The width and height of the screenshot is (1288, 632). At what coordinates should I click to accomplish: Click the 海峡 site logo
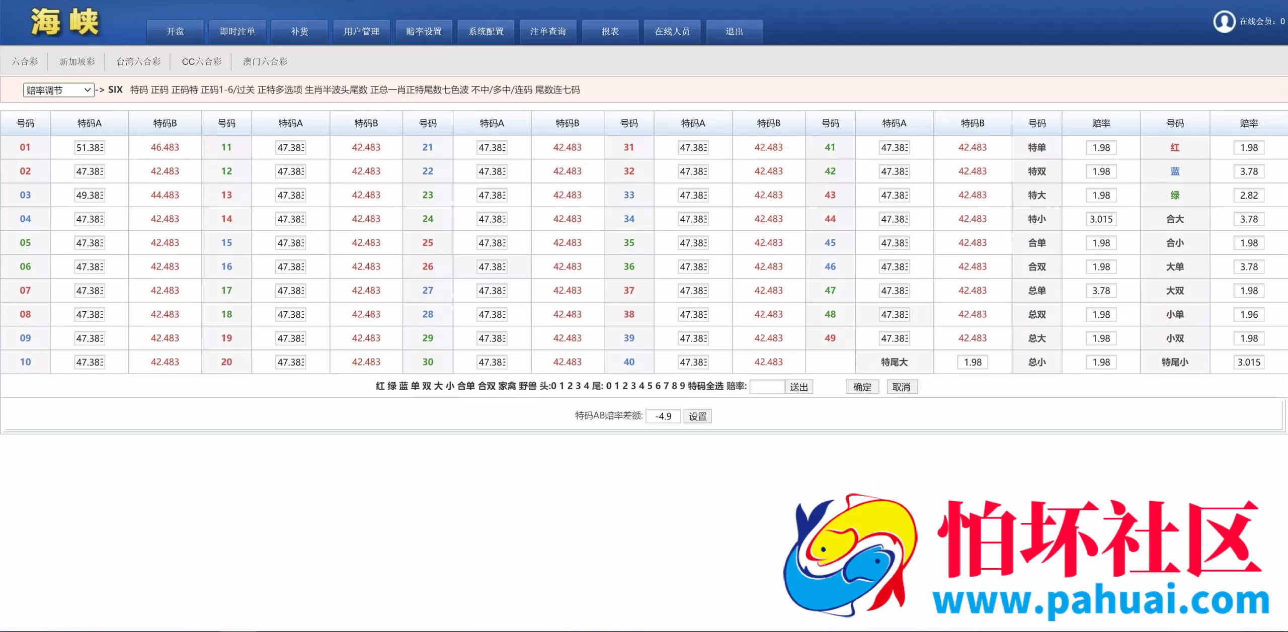pos(64,23)
